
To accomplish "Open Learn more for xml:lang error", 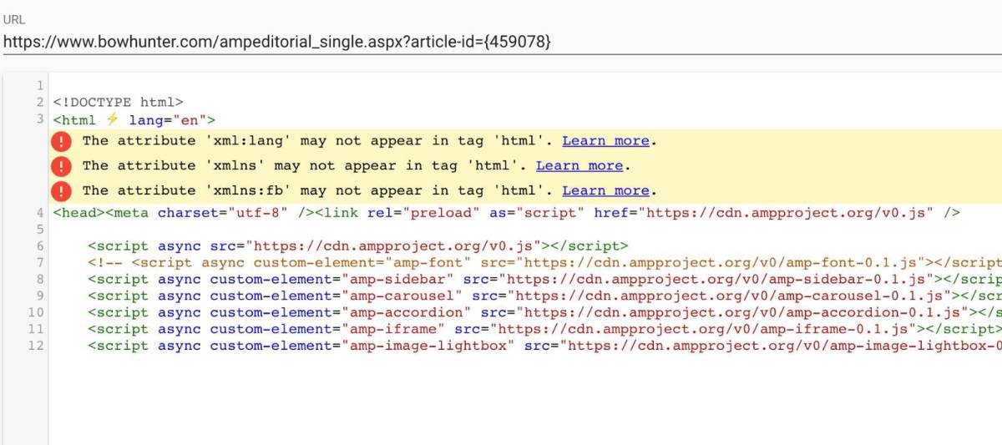I will (x=605, y=141).
